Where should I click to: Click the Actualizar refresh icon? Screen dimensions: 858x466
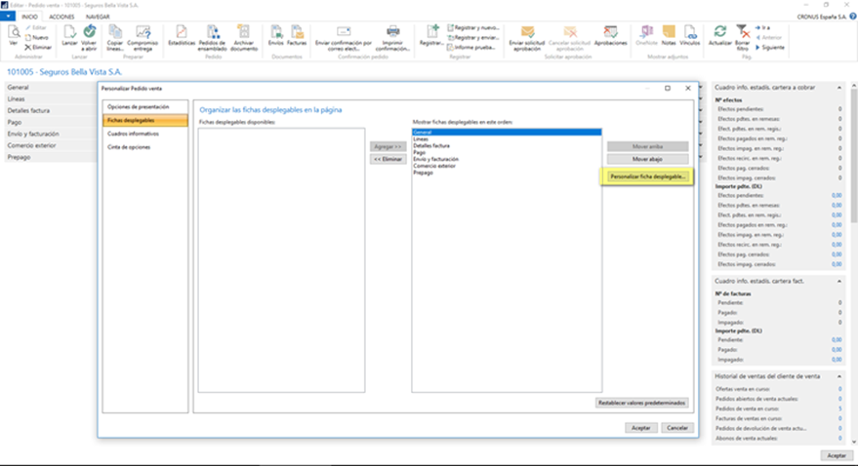(x=719, y=35)
